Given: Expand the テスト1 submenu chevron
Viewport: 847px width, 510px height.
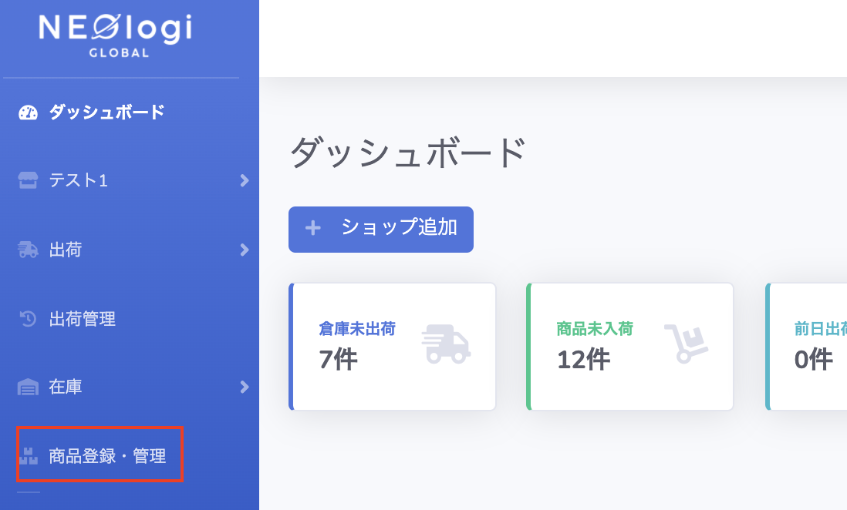Looking at the screenshot, I should (245, 180).
